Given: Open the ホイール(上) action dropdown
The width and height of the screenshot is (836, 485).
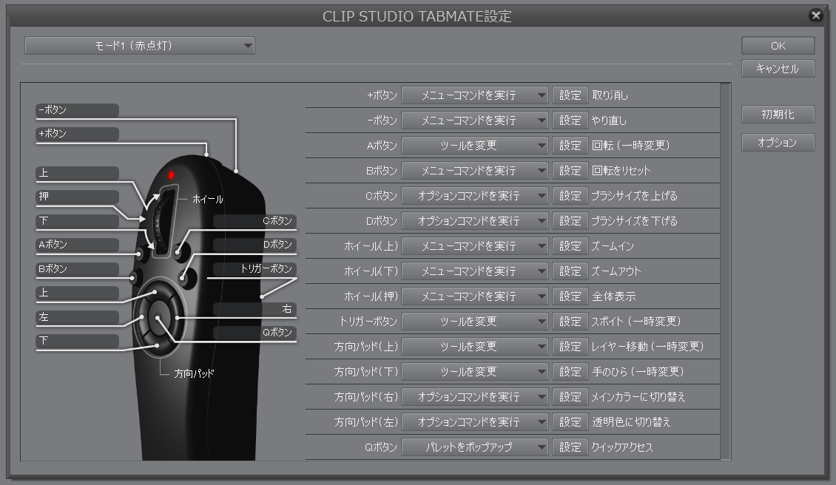Looking at the screenshot, I should (x=474, y=246).
